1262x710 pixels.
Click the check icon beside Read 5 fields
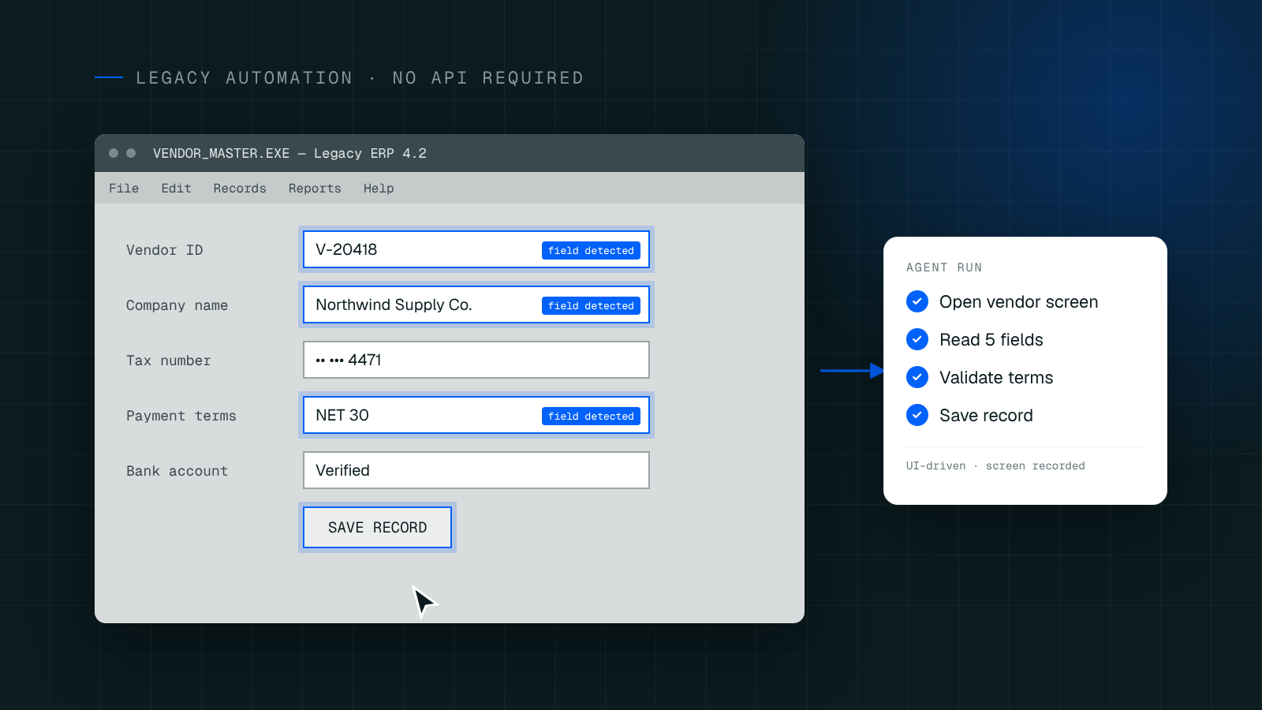pyautogui.click(x=917, y=339)
